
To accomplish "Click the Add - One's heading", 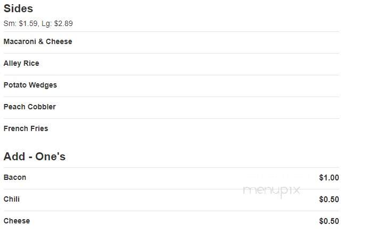I will (35, 157).
